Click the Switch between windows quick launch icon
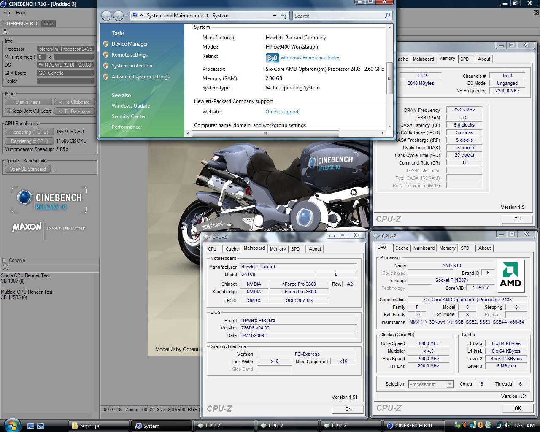This screenshot has height=432, width=540. (41, 426)
